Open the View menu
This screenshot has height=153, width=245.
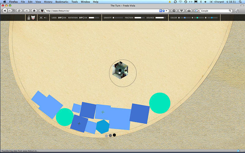[x=38, y=2]
